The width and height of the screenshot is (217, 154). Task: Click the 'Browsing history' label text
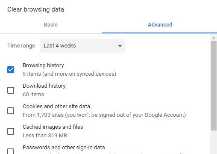(43, 65)
